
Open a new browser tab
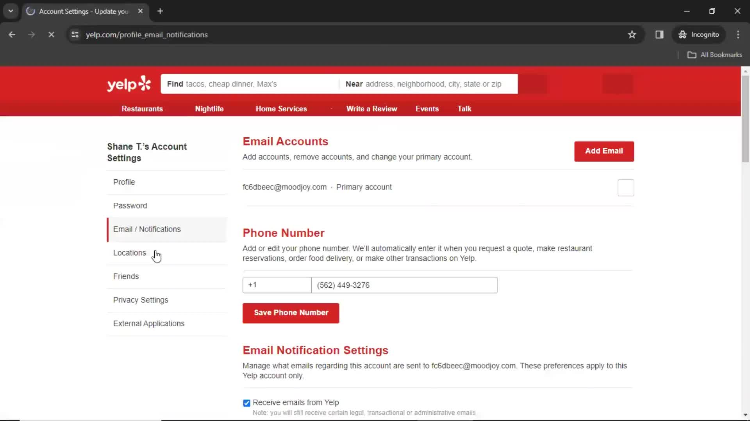point(160,11)
